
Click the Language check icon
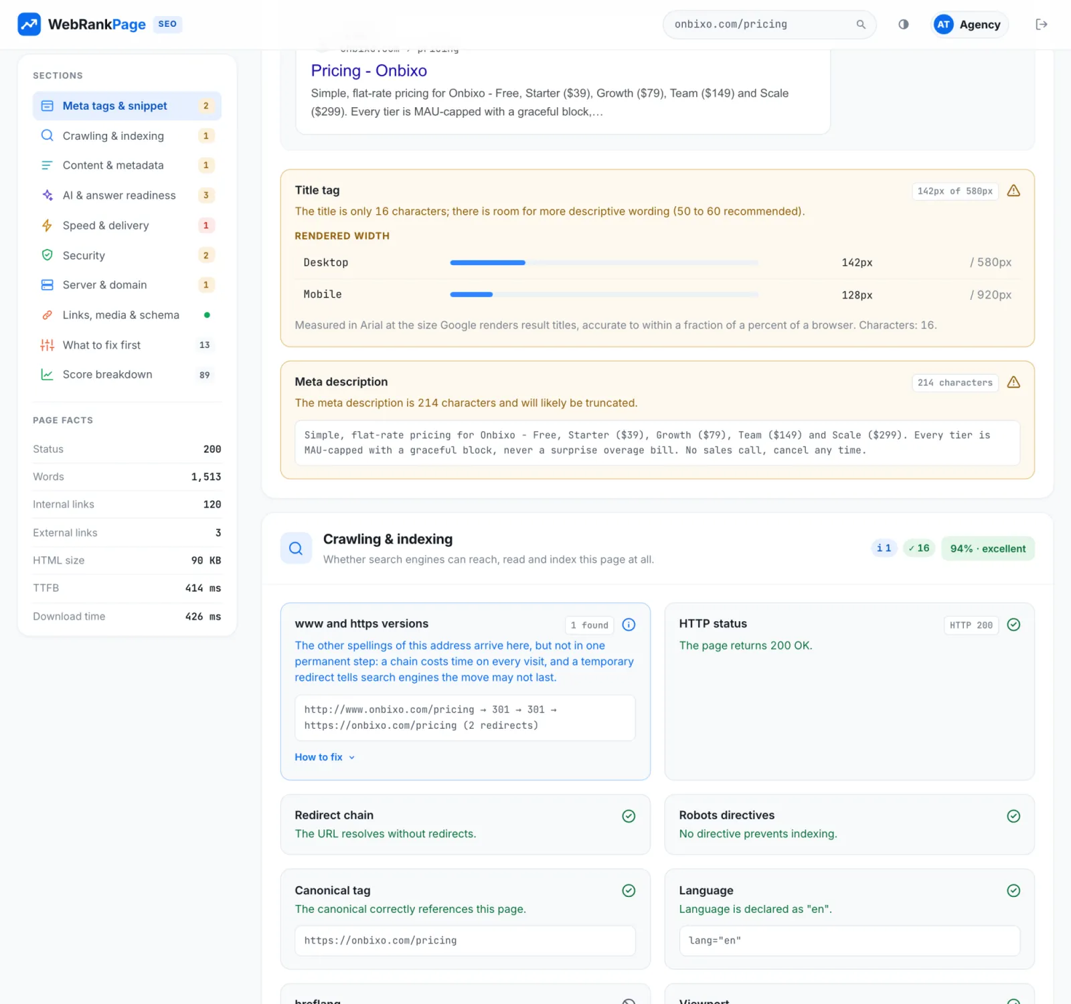(1013, 890)
